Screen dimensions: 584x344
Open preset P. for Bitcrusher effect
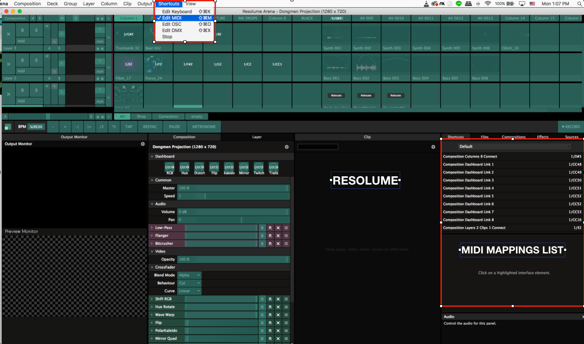pyautogui.click(x=270, y=243)
